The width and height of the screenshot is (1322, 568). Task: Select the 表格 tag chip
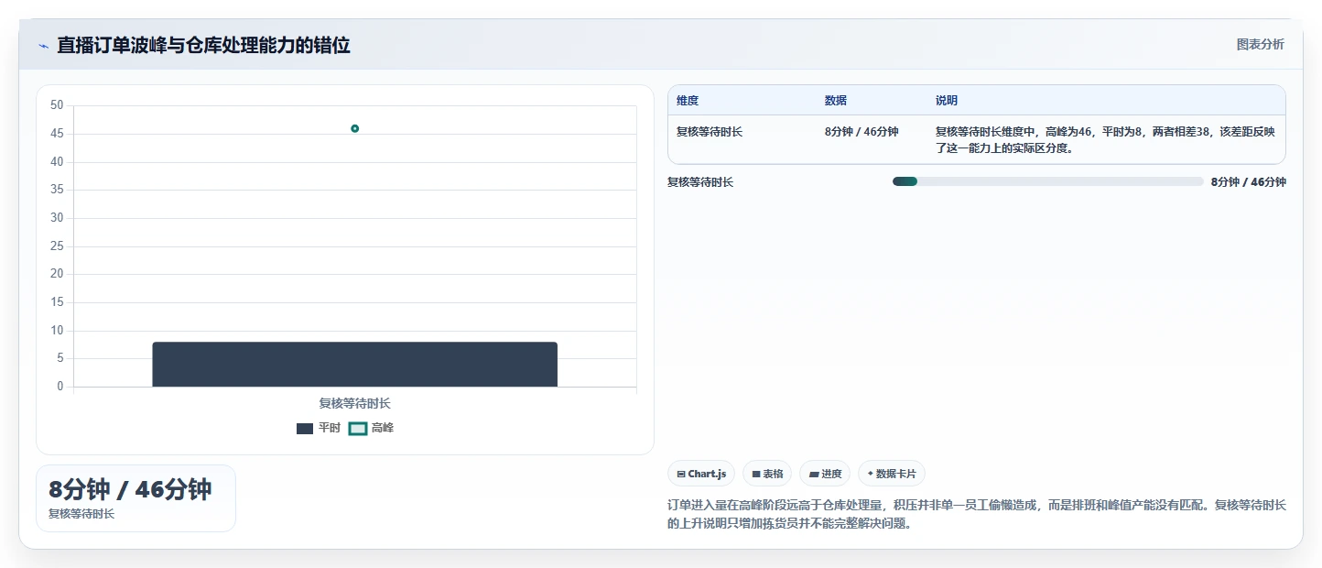(767, 474)
